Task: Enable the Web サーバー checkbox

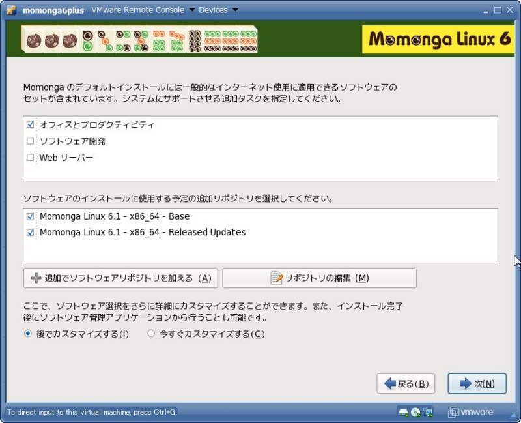Action: 30,157
